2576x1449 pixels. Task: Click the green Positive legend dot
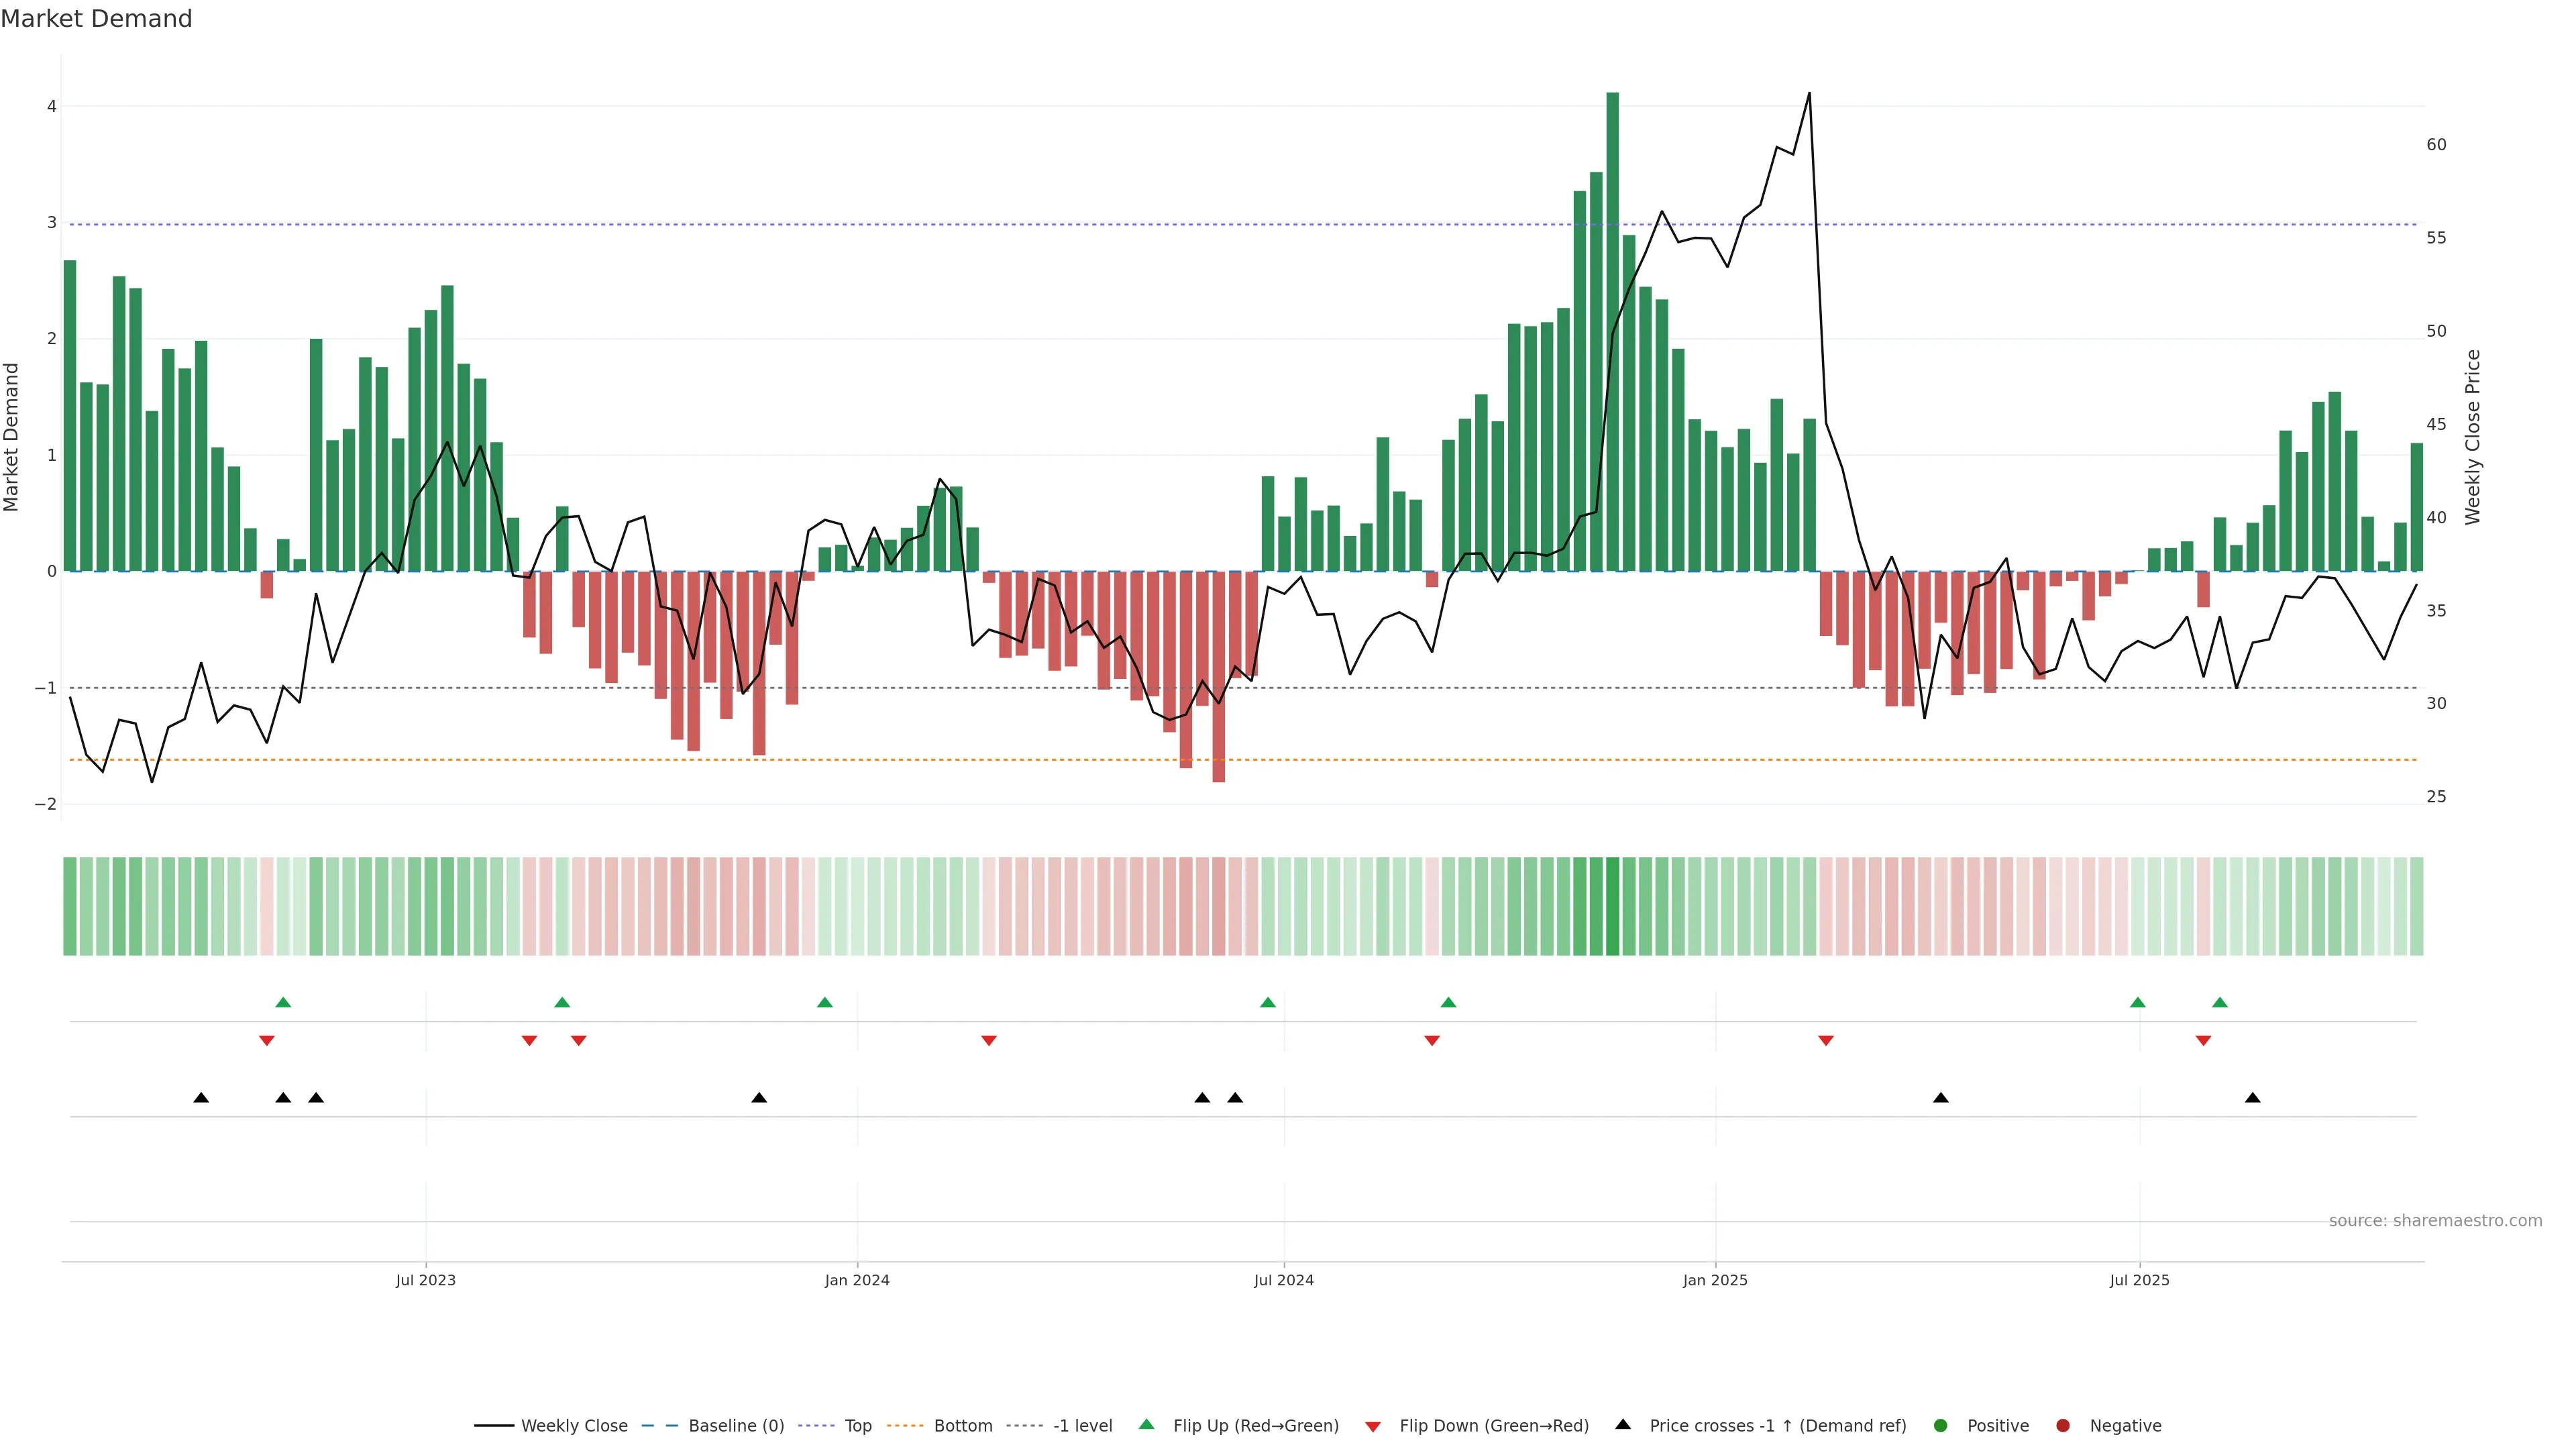tap(1941, 1426)
